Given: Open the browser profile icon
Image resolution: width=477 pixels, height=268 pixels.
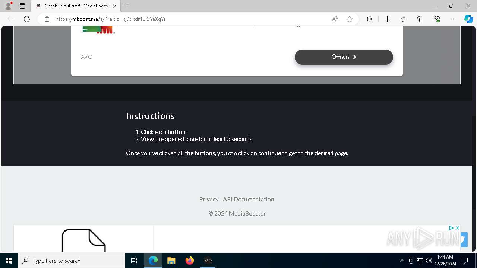Looking at the screenshot, I should [x=8, y=6].
